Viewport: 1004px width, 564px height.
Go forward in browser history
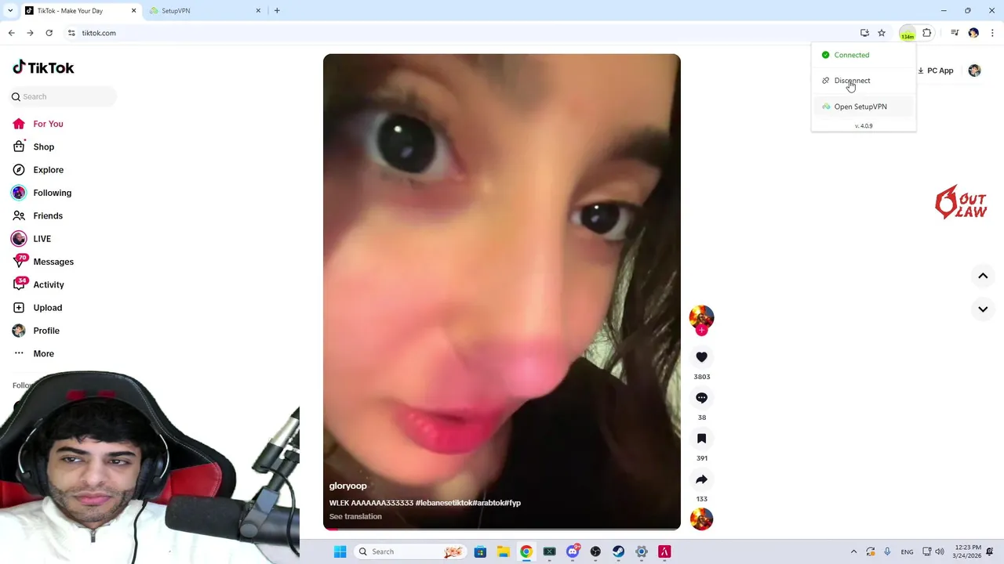30,33
